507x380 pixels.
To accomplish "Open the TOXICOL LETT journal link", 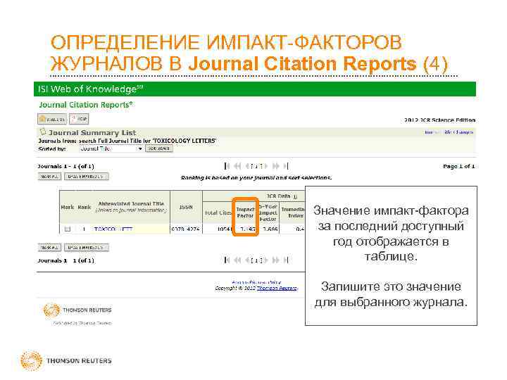I will pos(113,229).
